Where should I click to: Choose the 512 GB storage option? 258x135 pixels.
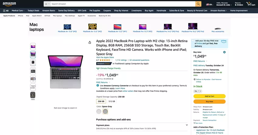(x=112, y=101)
